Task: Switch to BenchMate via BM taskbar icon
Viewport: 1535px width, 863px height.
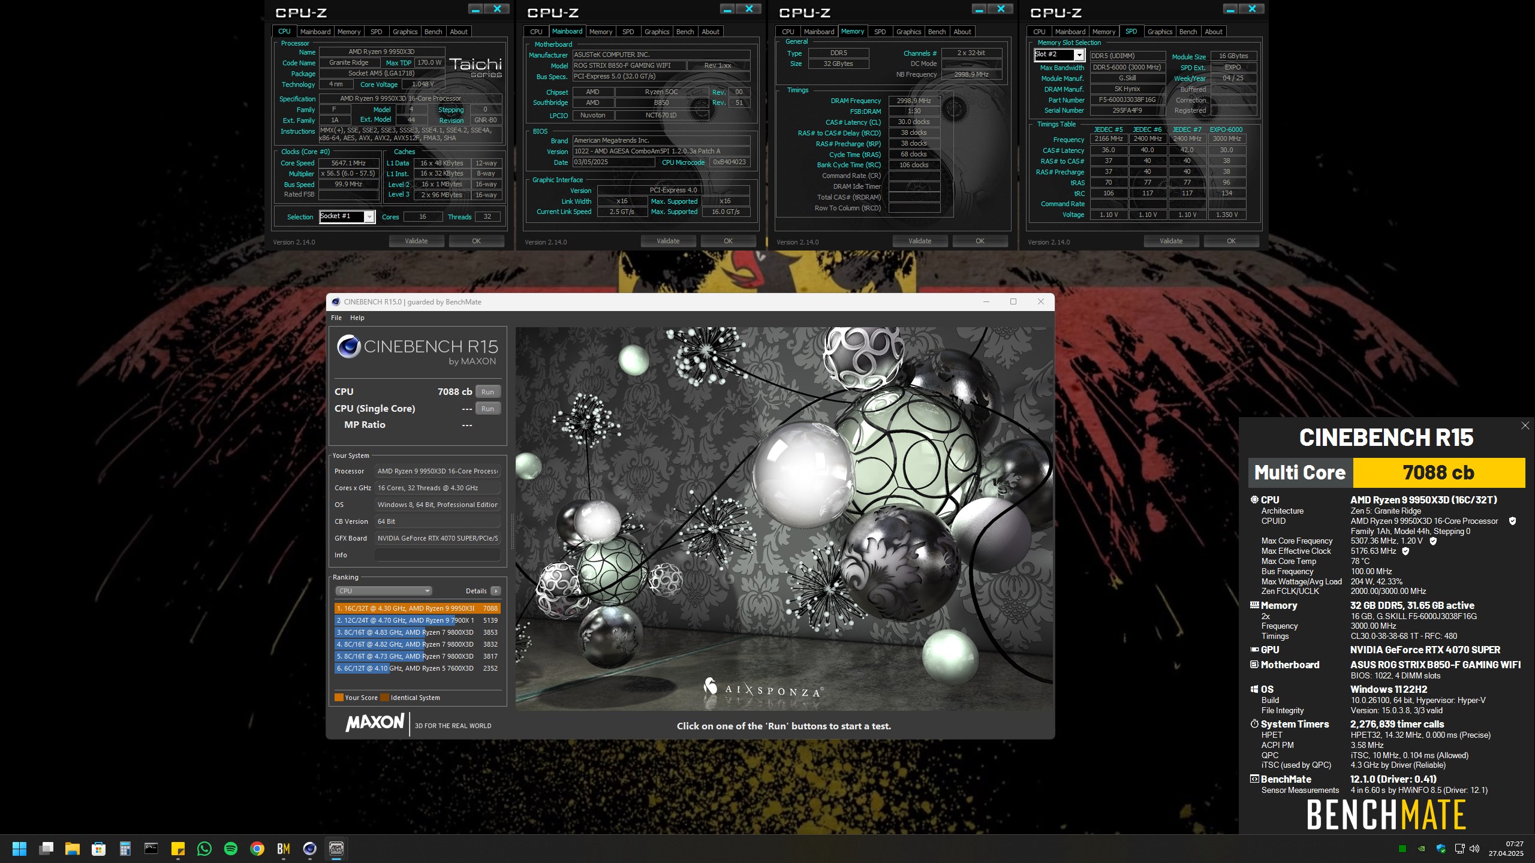Action: point(284,849)
